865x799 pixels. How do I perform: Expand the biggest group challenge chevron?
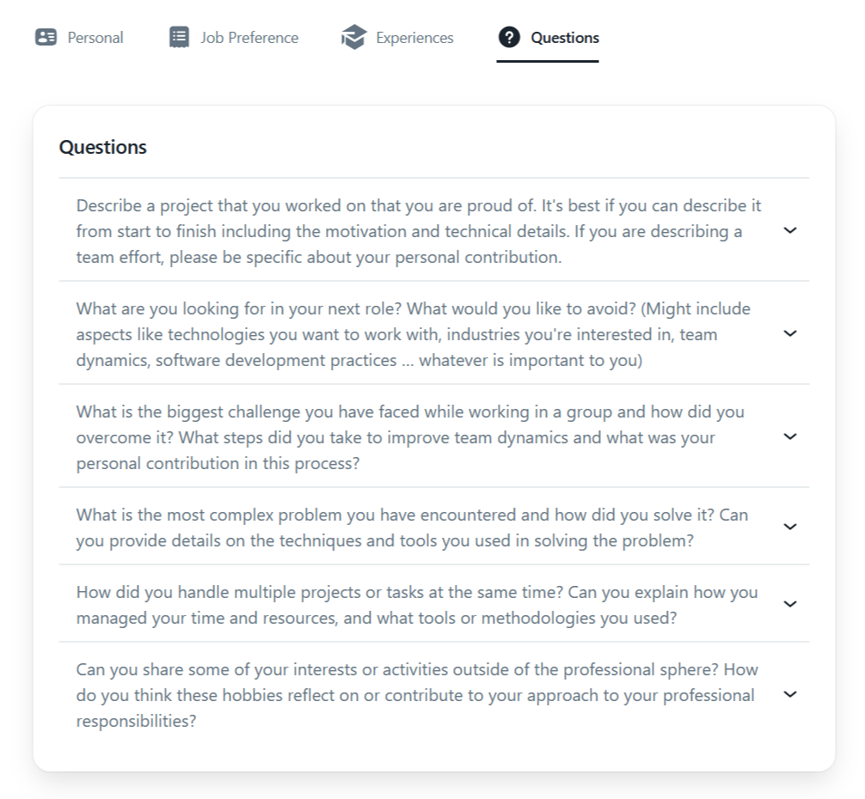pos(790,436)
